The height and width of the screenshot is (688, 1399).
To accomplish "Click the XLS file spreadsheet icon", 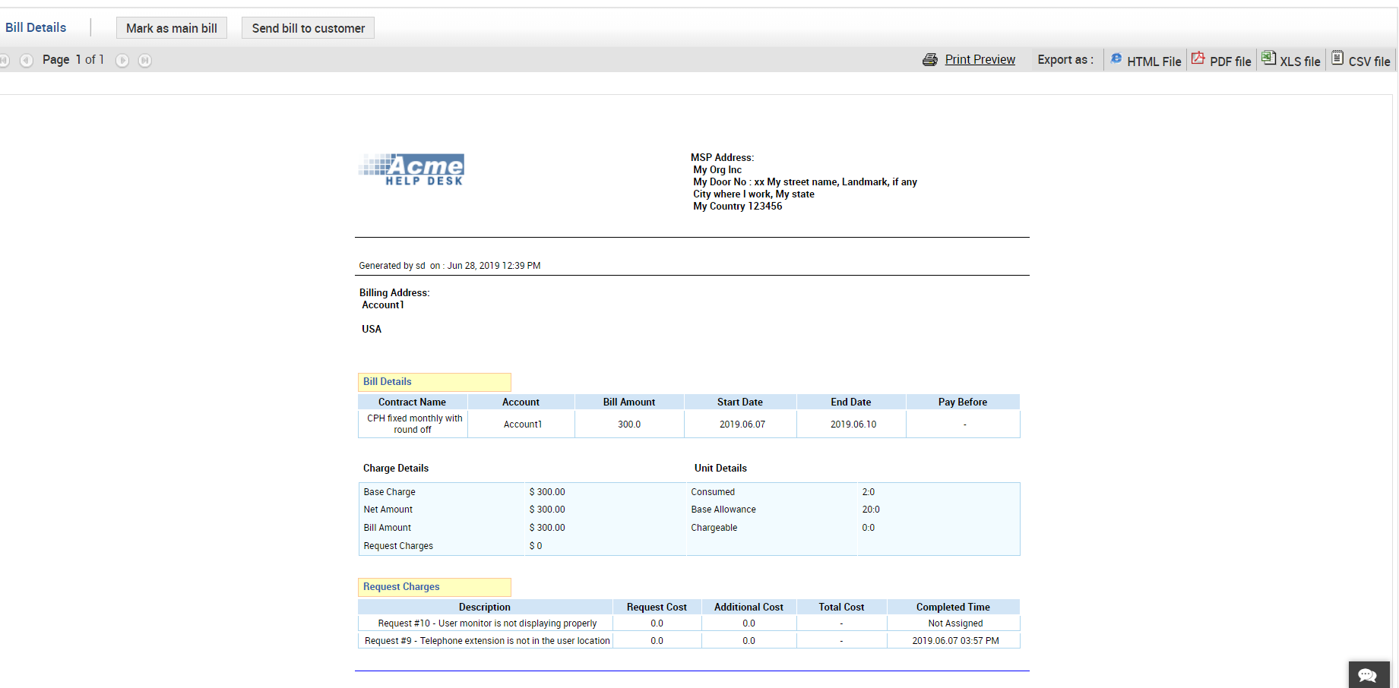I will point(1269,58).
